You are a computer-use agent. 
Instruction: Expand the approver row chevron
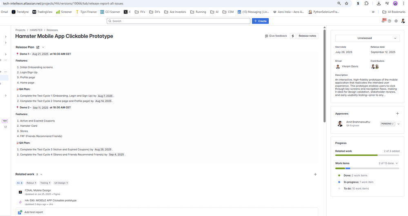(x=398, y=124)
